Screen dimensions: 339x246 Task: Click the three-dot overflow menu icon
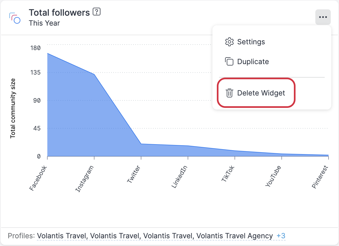coord(323,17)
